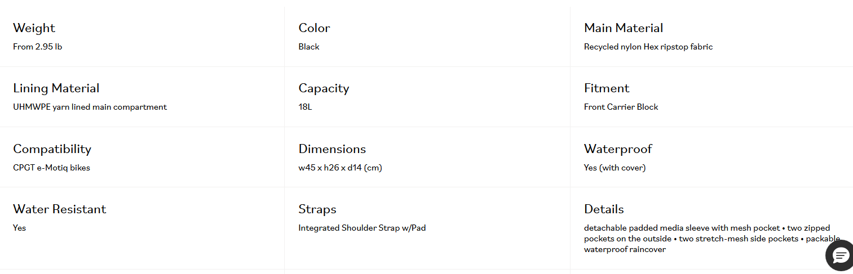
Task: Click the "Integrated Shoulder Strap w/Pad" text
Action: point(362,228)
